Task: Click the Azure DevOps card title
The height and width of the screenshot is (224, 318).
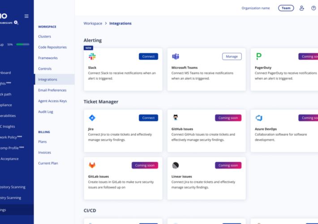Action: (266, 129)
